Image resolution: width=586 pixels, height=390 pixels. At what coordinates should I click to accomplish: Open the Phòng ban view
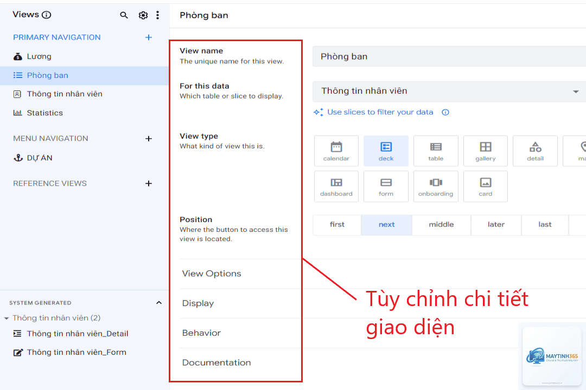[85, 75]
